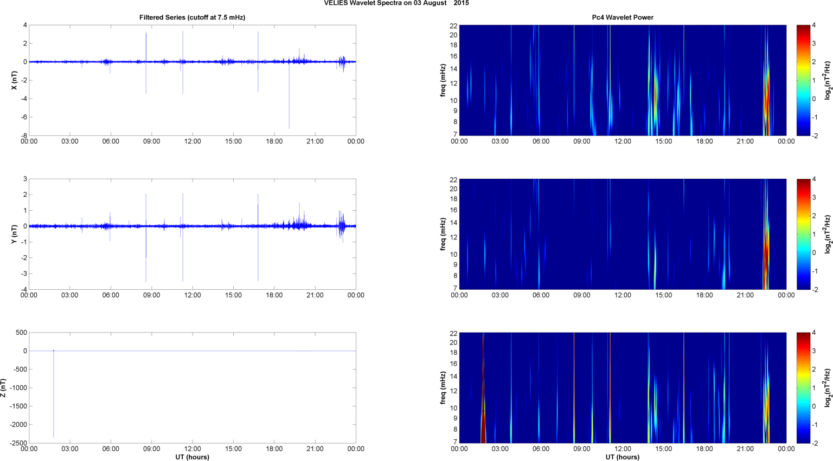833x461 pixels.
Task: Click the bottom spectrogram's colorbar
Action: coord(804,388)
